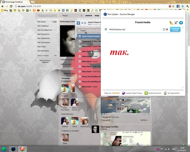
Task: Remove mp3 entry with red X
Action: [167, 29]
